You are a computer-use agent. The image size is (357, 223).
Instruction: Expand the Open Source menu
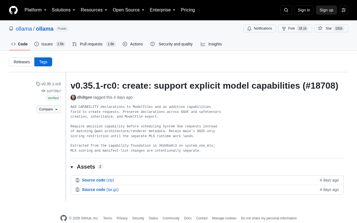tap(129, 10)
